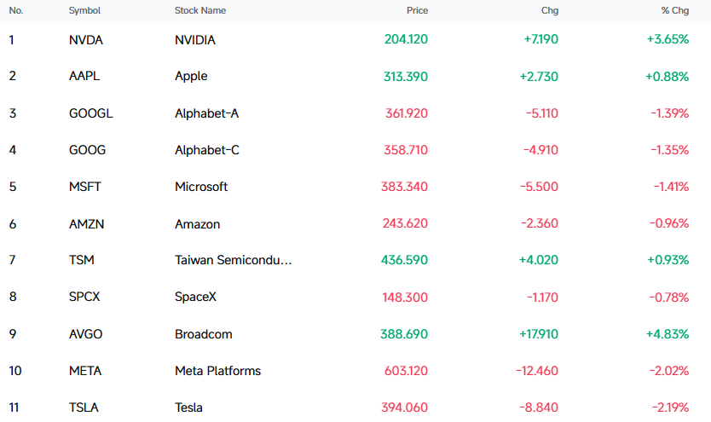The width and height of the screenshot is (711, 422).
Task: Click Broadcom's price of 388.690
Action: (404, 334)
